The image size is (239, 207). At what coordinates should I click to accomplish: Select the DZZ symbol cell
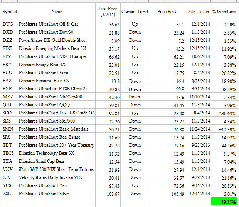coord(10,40)
